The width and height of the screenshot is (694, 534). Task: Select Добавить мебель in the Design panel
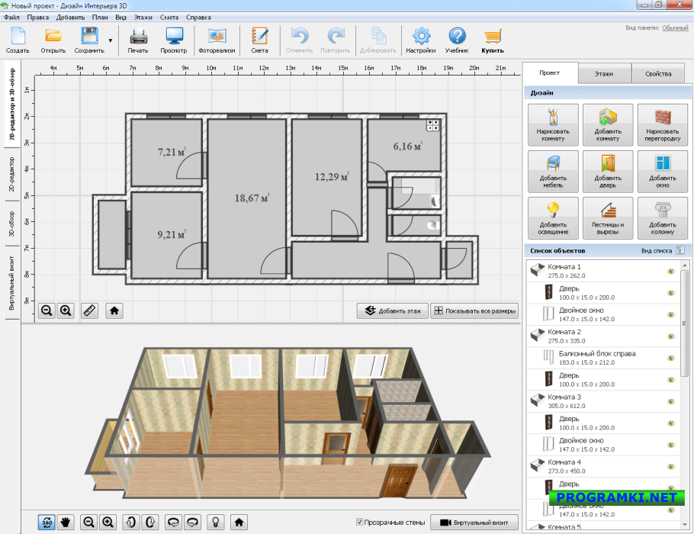(553, 171)
